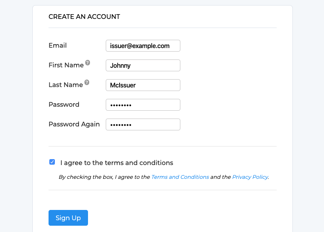Viewport: 324px width, 232px height.
Task: Click the blue Sign Up button
Action: [x=68, y=218]
